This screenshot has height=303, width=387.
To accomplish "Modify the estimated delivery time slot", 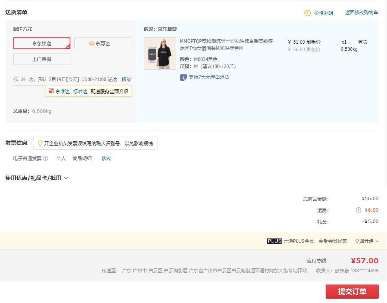I will pyautogui.click(x=126, y=79).
